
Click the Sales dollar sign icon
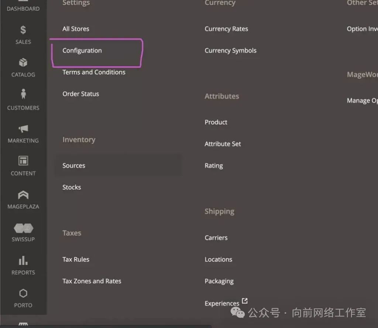(23, 30)
